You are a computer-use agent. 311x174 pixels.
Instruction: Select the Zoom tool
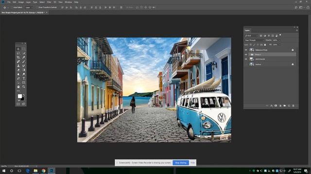[x=24, y=87]
